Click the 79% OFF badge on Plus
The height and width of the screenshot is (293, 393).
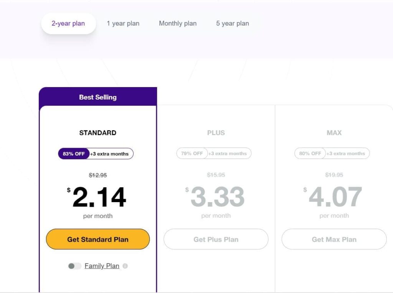click(192, 153)
